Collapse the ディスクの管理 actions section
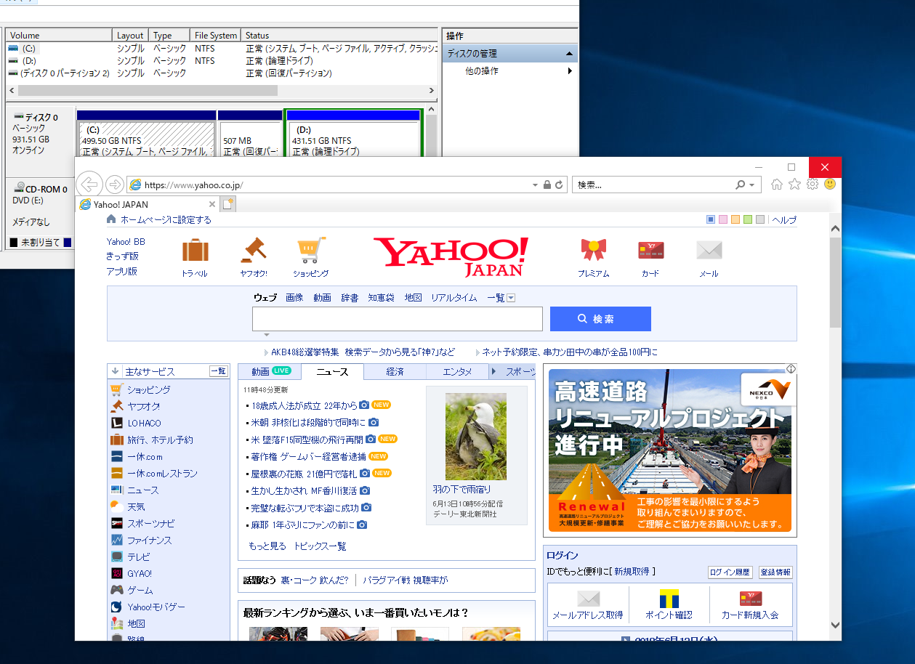Screen dimensions: 915x664 [x=570, y=54]
